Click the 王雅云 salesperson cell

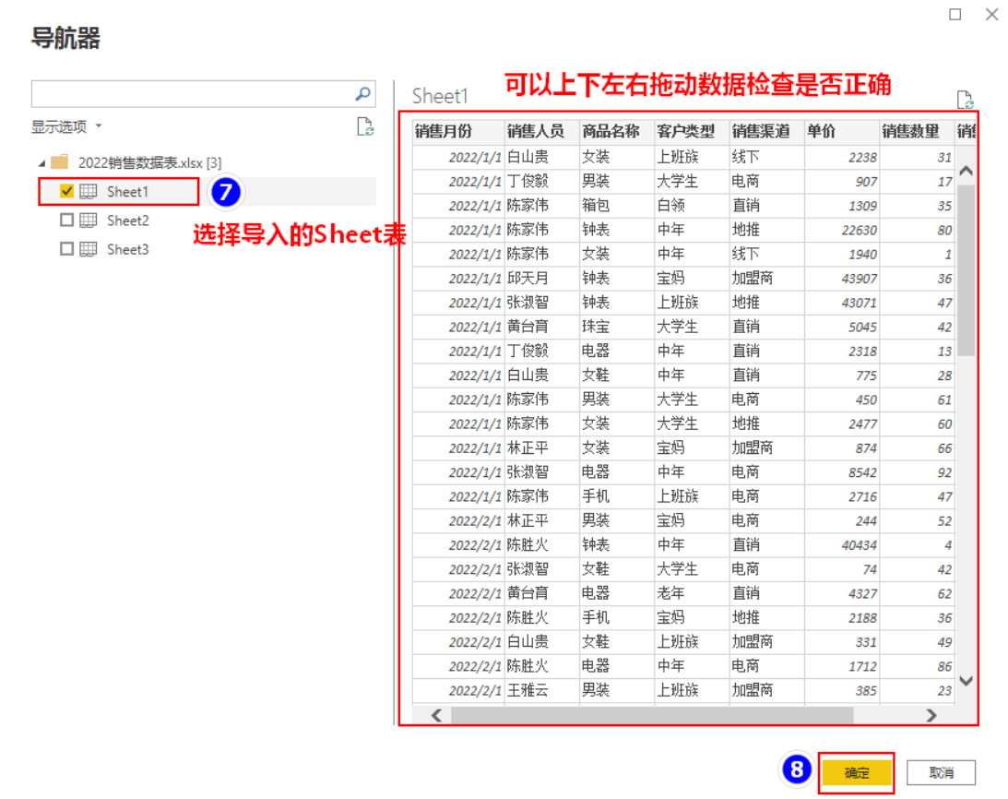coord(541,690)
